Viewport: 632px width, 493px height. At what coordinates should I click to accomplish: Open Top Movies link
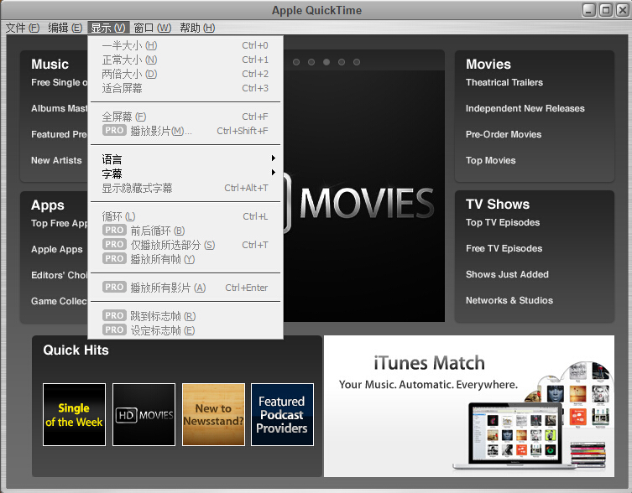(490, 160)
